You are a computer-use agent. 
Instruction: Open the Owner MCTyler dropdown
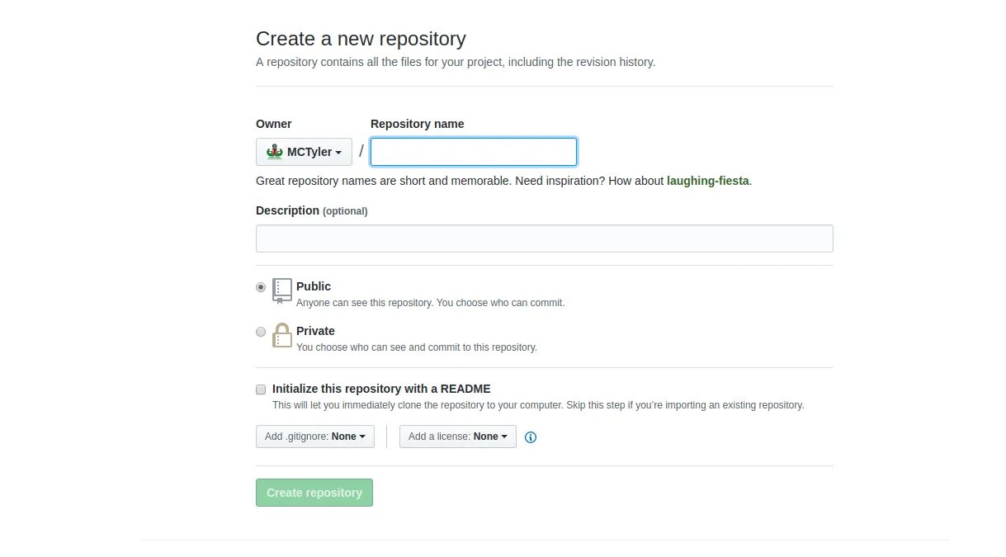click(x=304, y=152)
